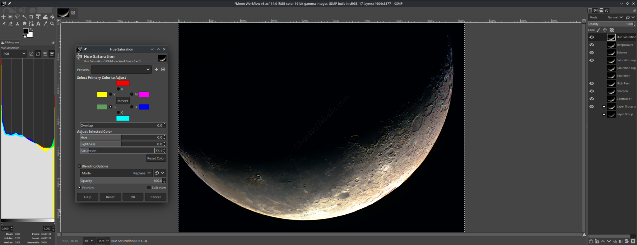The height and width of the screenshot is (245, 637).
Task: Select the Bucket Fill tool
Action: pyautogui.click(x=52, y=17)
